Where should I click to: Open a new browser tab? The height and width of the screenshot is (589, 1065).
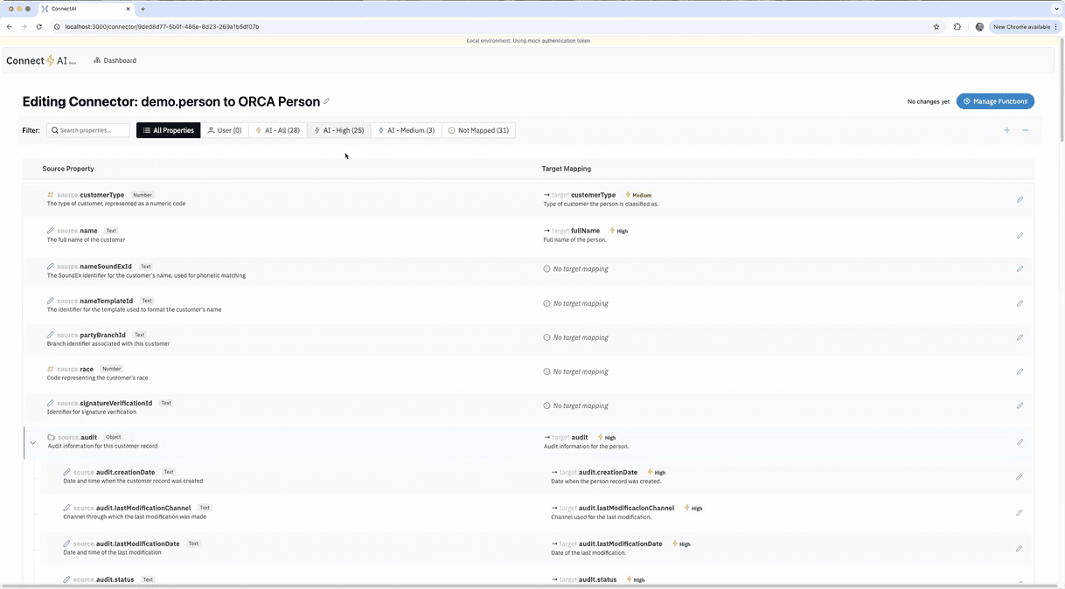[x=143, y=9]
